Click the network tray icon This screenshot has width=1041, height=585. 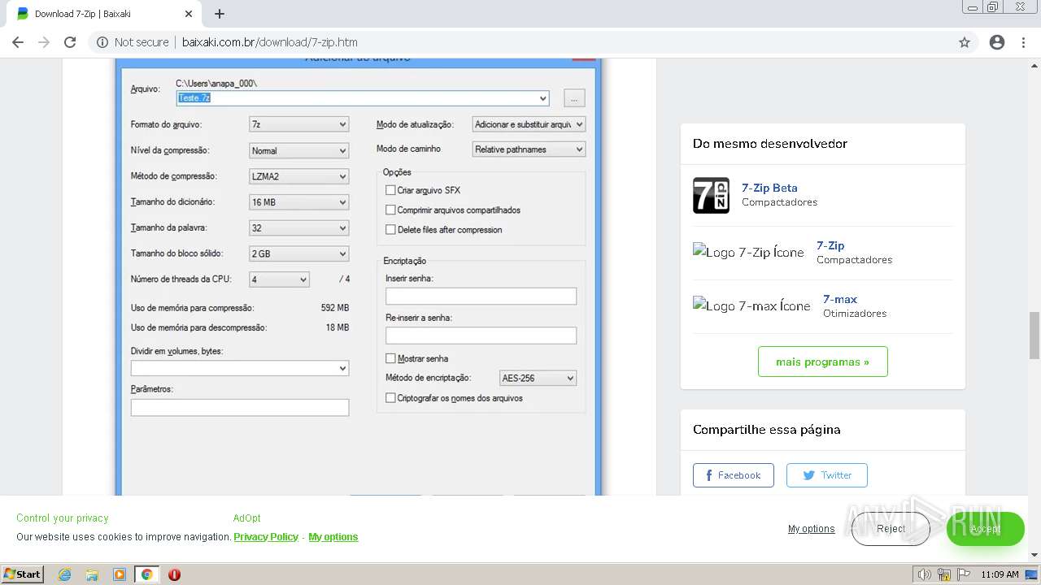coord(944,574)
